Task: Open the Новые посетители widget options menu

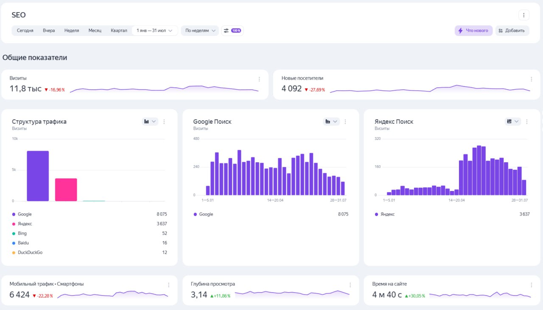Action: click(531, 79)
